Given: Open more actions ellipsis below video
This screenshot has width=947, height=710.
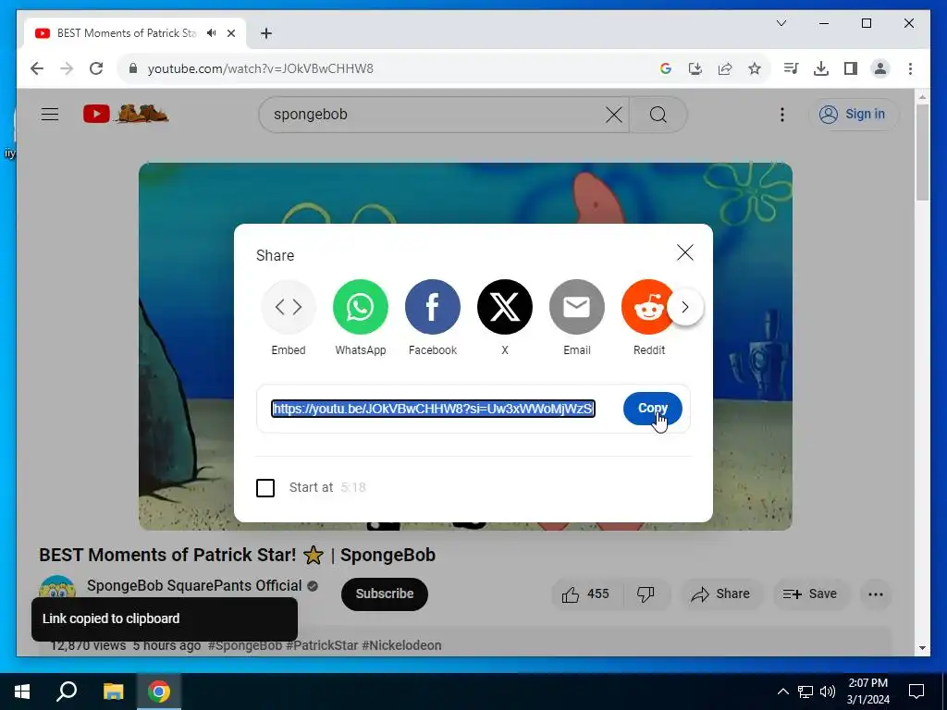Looking at the screenshot, I should 876,594.
